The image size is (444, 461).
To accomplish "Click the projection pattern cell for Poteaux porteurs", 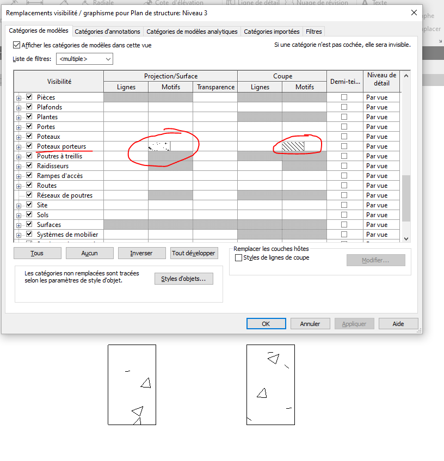I will click(160, 146).
